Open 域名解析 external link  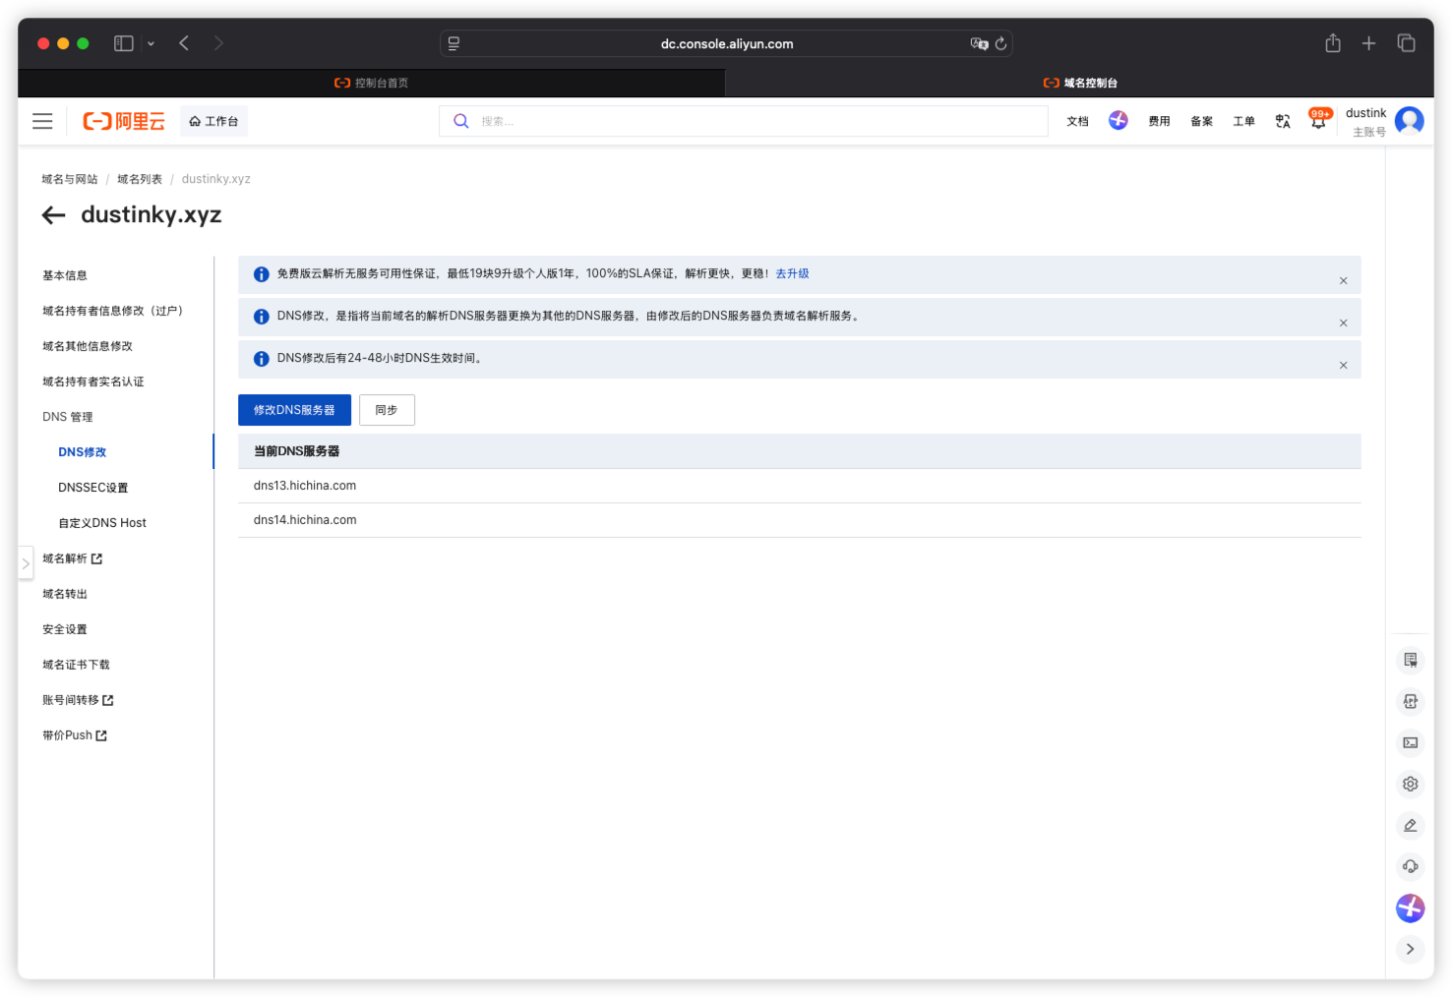(x=72, y=558)
